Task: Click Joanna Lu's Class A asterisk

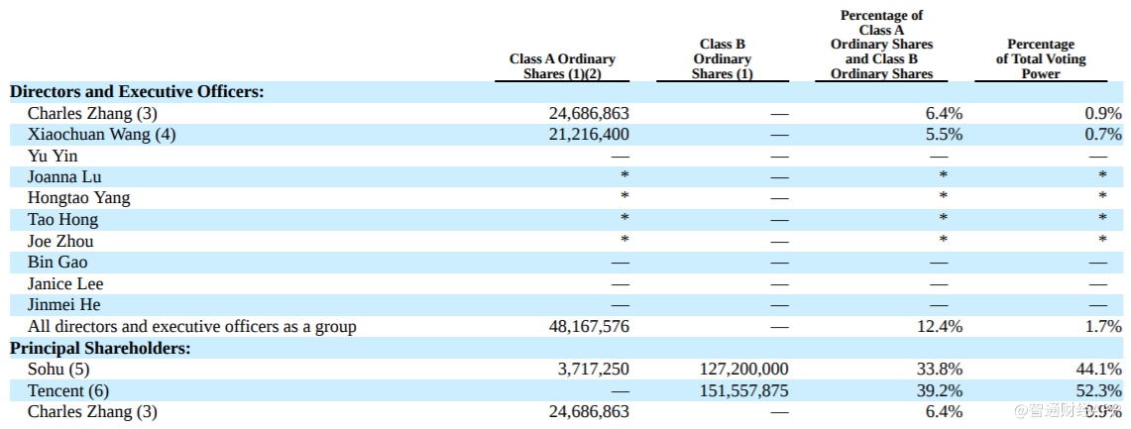Action: pyautogui.click(x=624, y=175)
